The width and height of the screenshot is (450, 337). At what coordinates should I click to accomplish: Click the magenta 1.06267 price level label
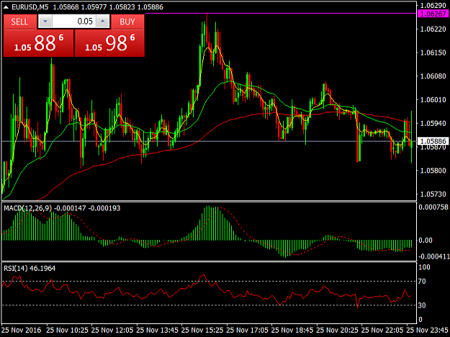[x=433, y=14]
